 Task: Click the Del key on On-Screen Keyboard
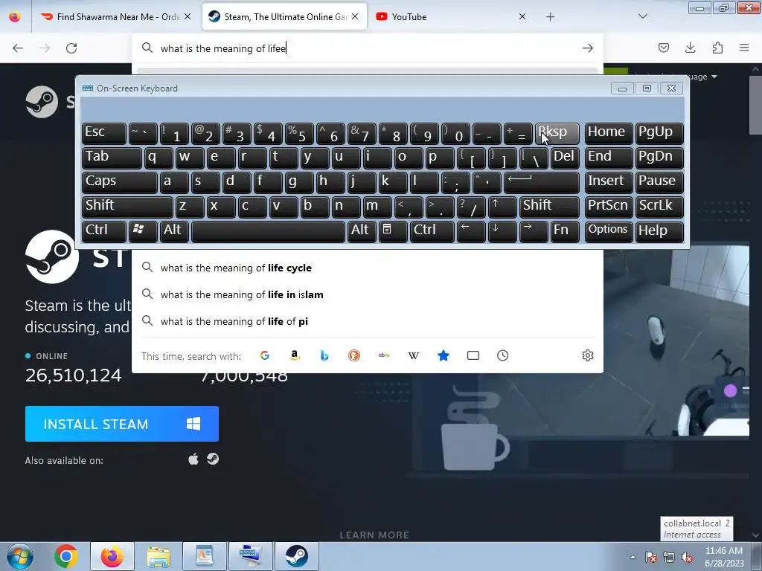pos(565,158)
